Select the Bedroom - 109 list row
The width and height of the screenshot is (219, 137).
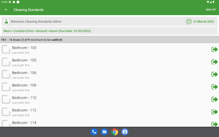103,87
